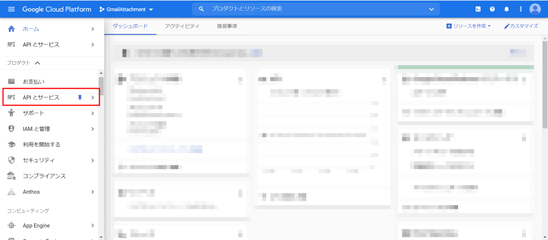Click the sidebar scrollbar down arrow
Screen dimensions: 548x240
[101, 237]
